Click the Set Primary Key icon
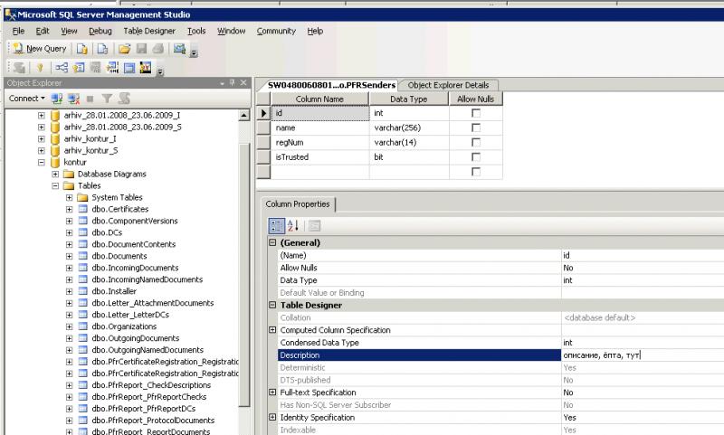This screenshot has height=435, width=724. coord(40,68)
